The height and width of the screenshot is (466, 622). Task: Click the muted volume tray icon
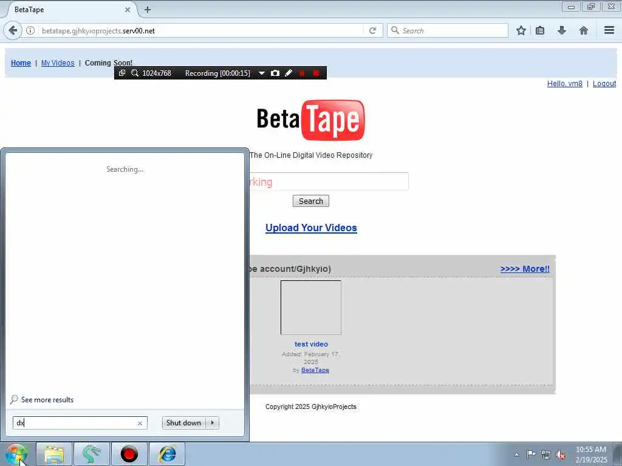(561, 455)
